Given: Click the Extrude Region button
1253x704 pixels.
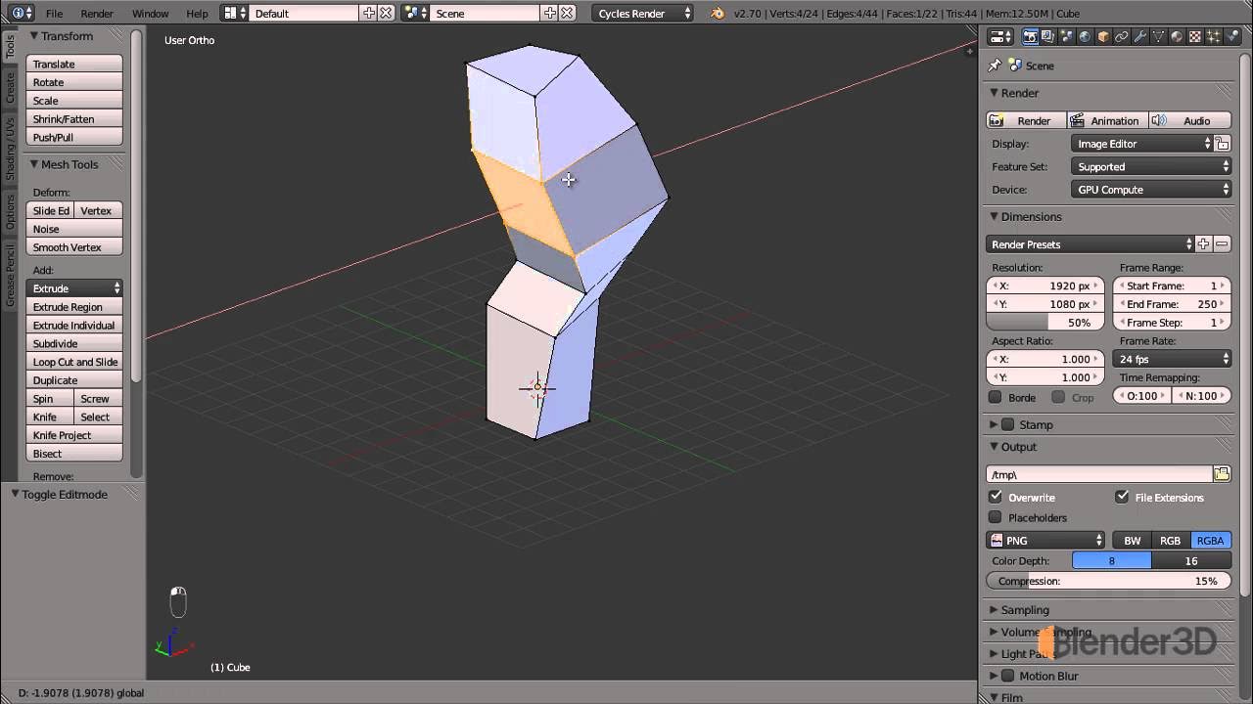Looking at the screenshot, I should pos(74,307).
